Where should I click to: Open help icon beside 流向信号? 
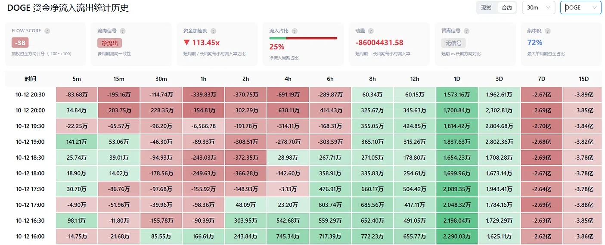(123, 31)
